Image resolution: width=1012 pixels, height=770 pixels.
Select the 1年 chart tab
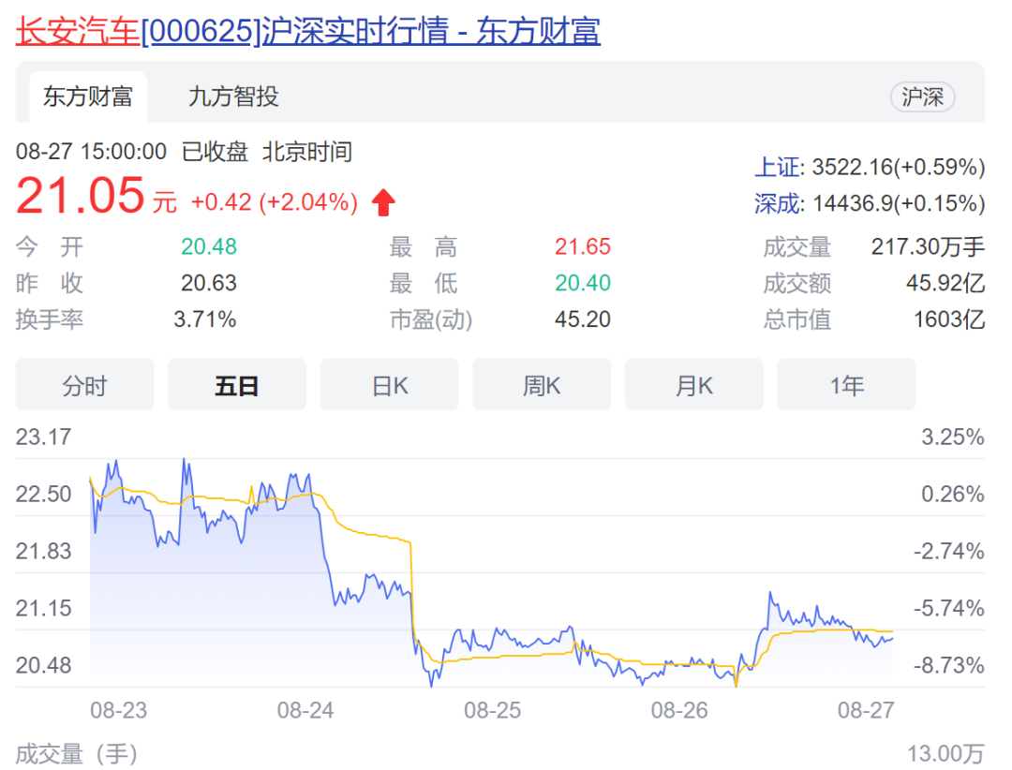[x=846, y=385]
